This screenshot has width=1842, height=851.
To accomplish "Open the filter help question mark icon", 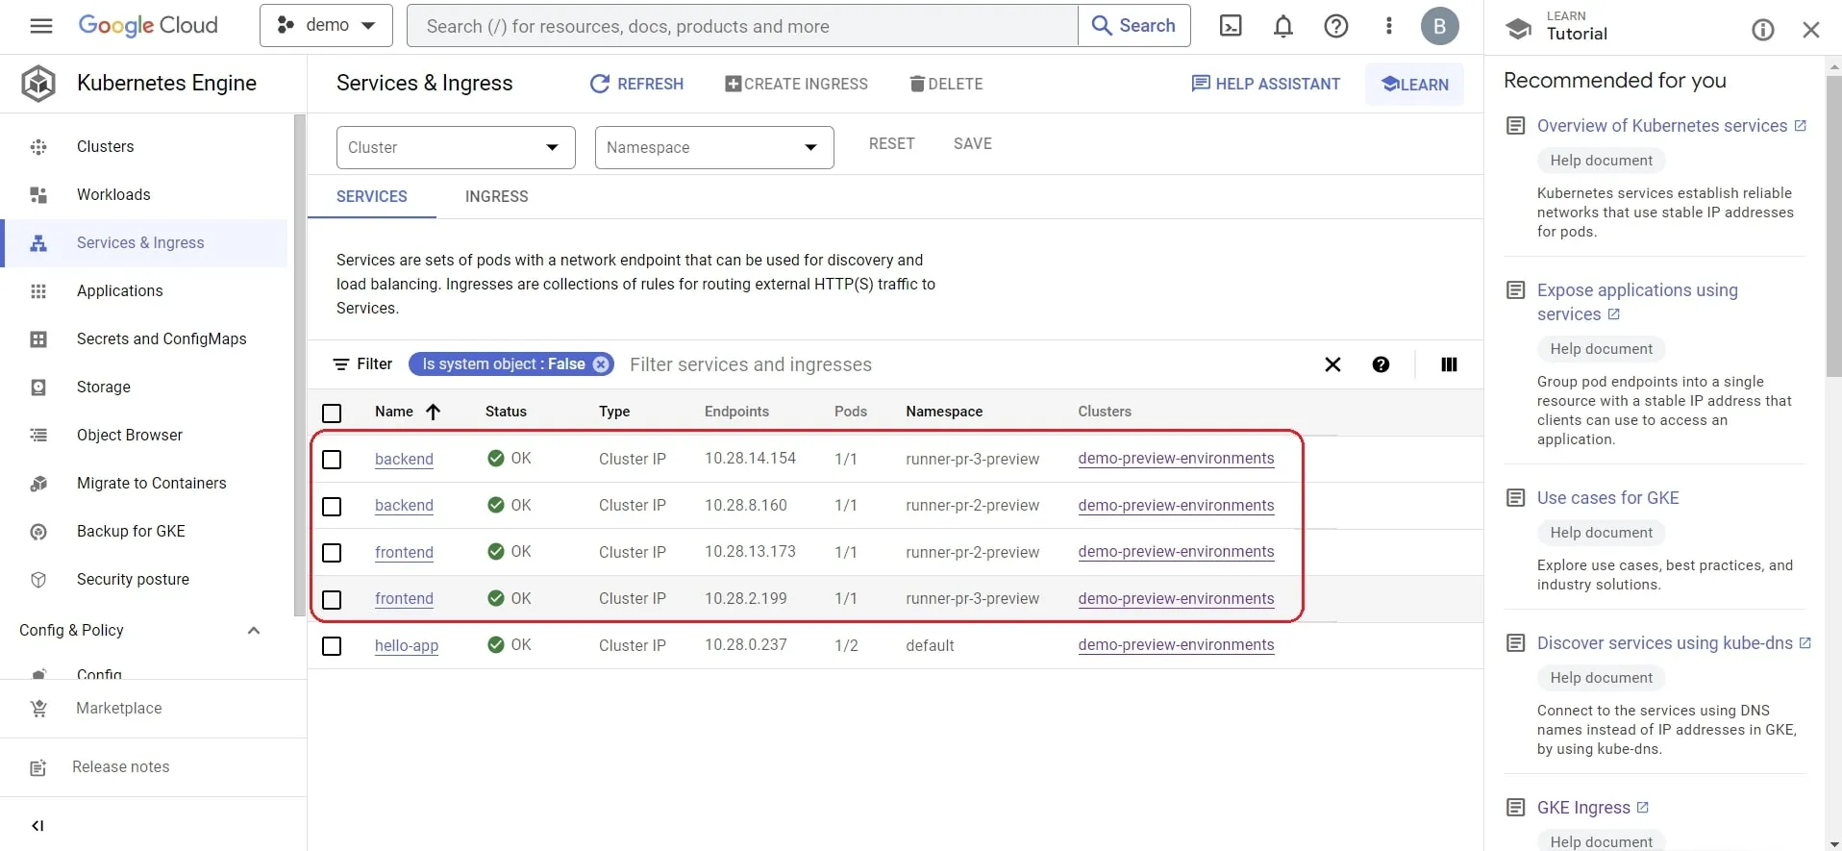I will [x=1381, y=364].
